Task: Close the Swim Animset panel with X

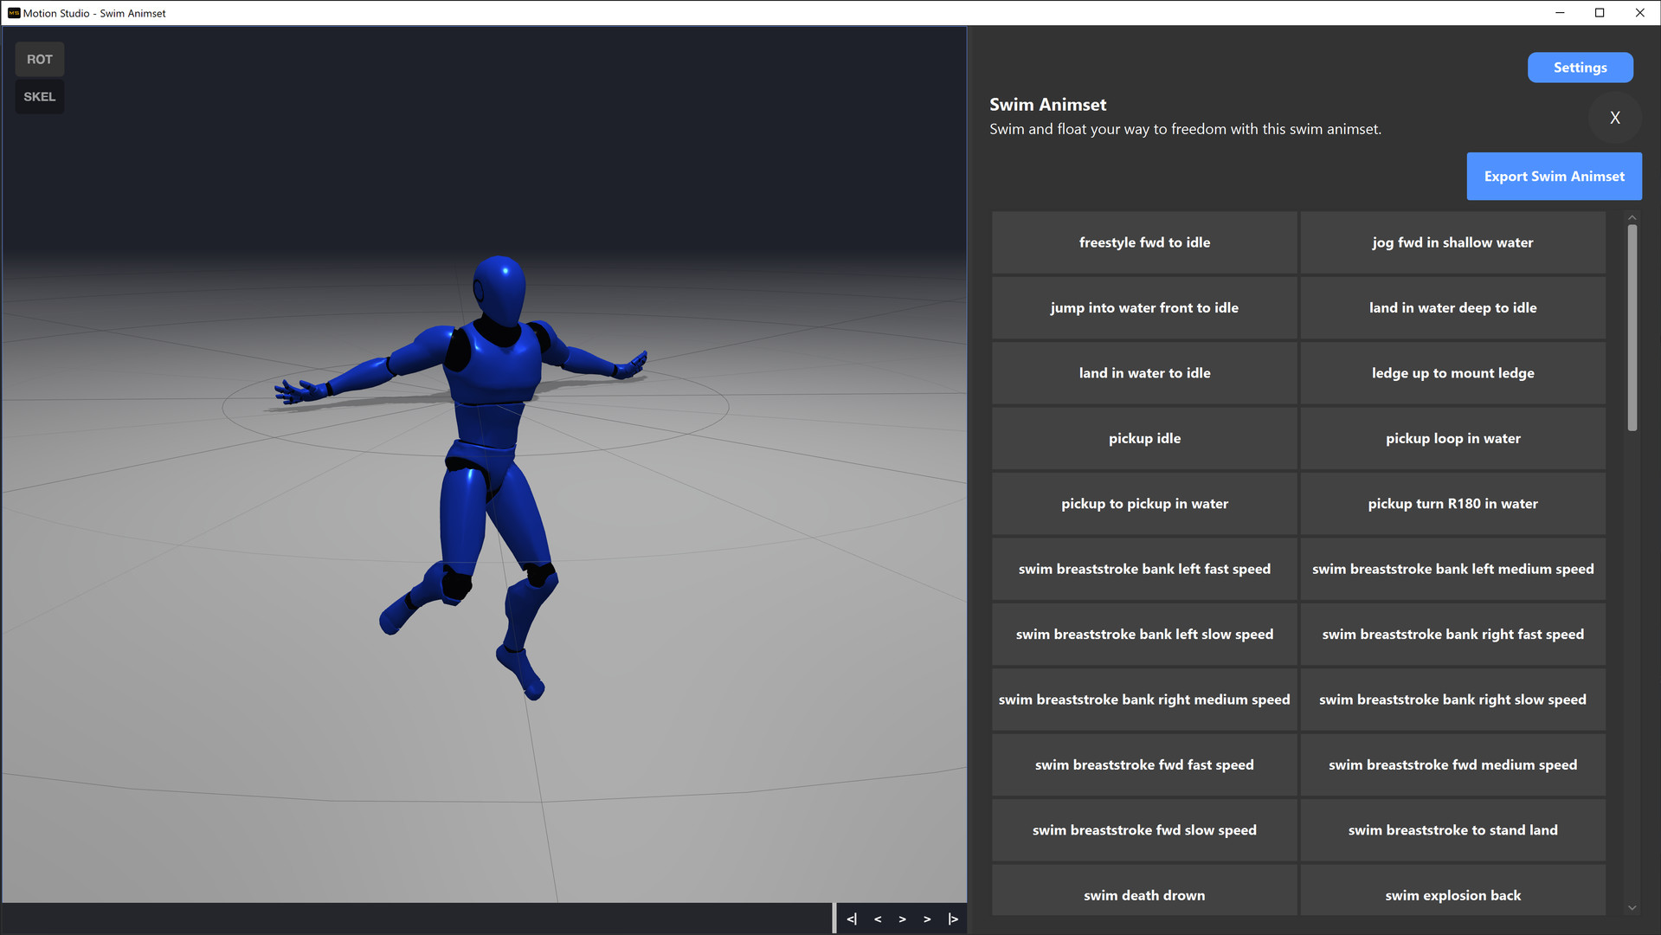Action: [1614, 117]
